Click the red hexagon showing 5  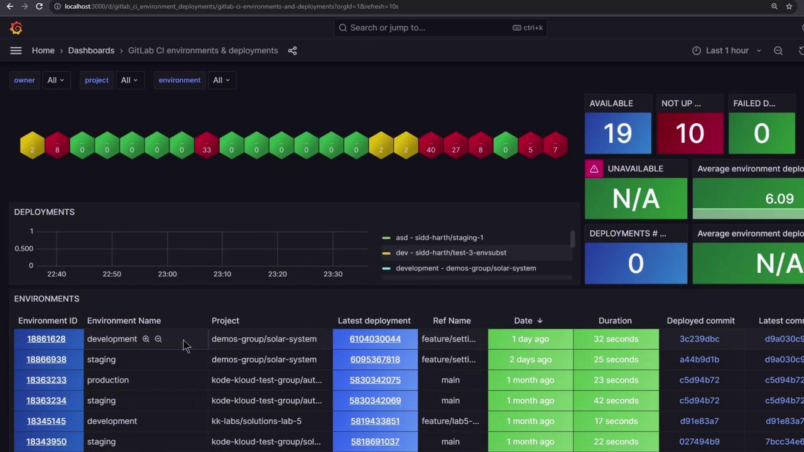530,145
